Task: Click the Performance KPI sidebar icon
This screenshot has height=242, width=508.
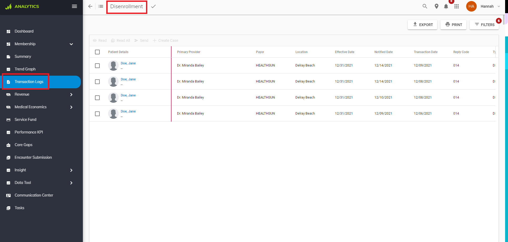Action: (8, 132)
